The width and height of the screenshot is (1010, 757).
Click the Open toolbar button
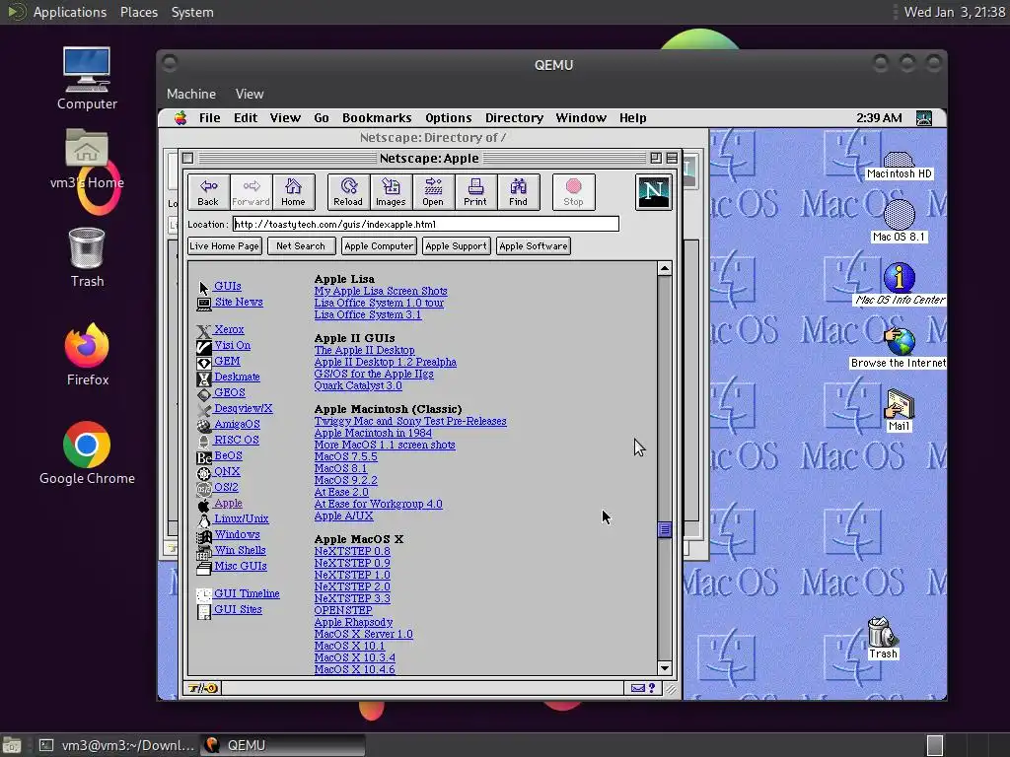[433, 192]
